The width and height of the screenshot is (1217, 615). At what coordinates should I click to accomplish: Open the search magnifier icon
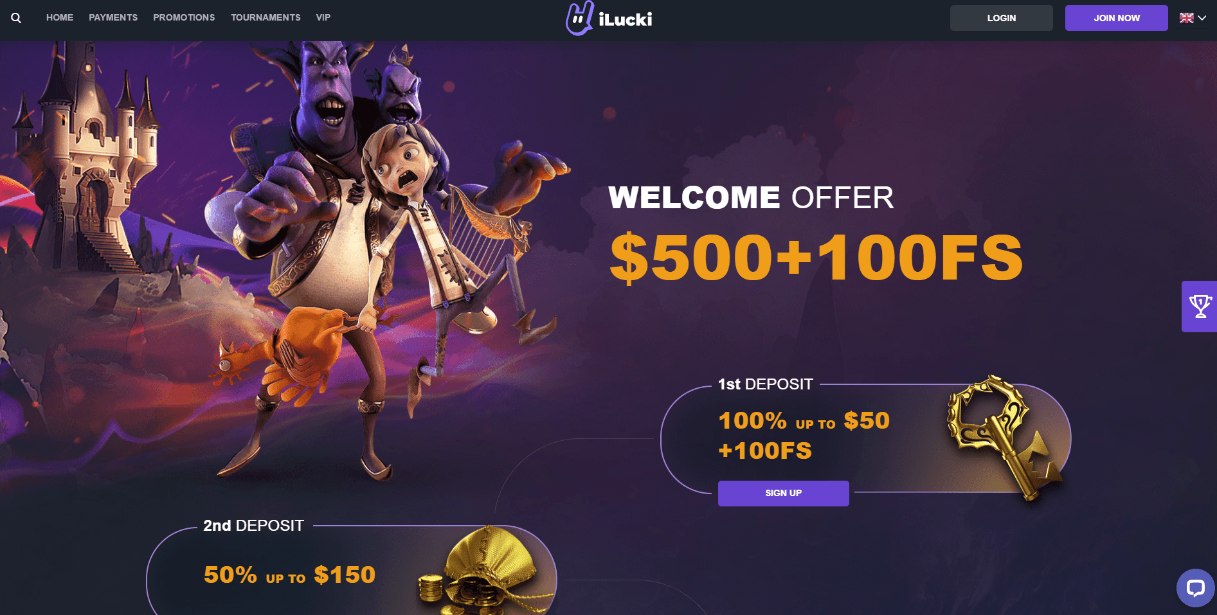coord(16,18)
